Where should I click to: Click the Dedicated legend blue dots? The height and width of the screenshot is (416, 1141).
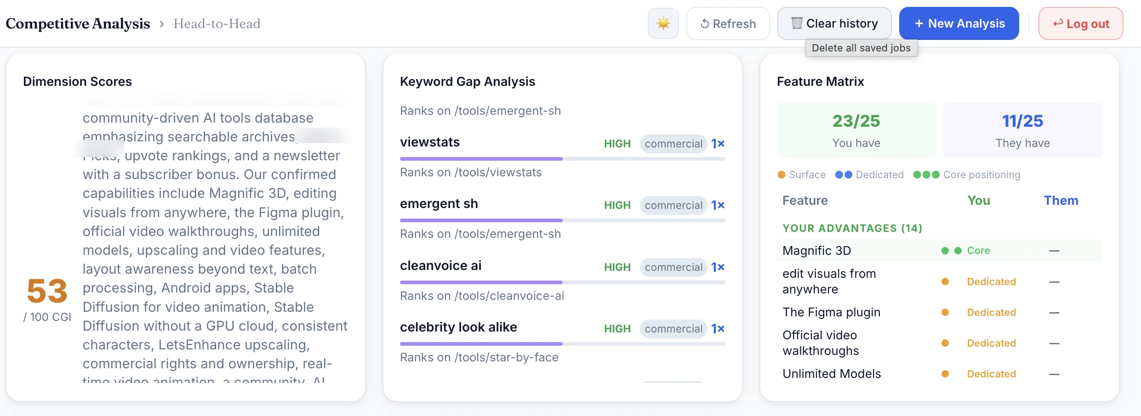click(x=844, y=174)
